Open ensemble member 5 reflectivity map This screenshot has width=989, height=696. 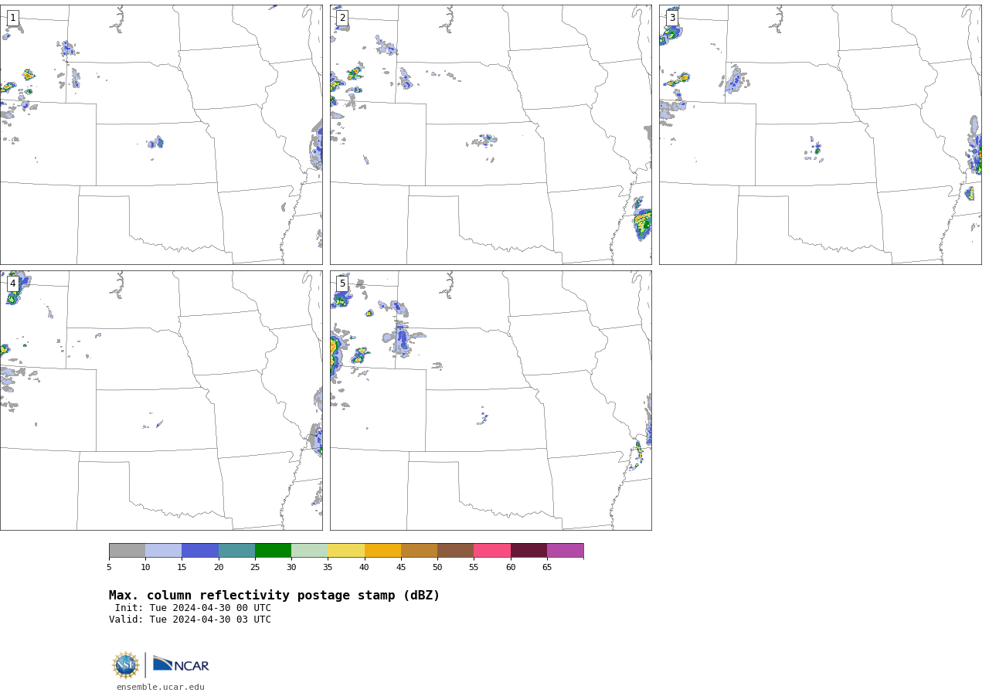click(491, 400)
